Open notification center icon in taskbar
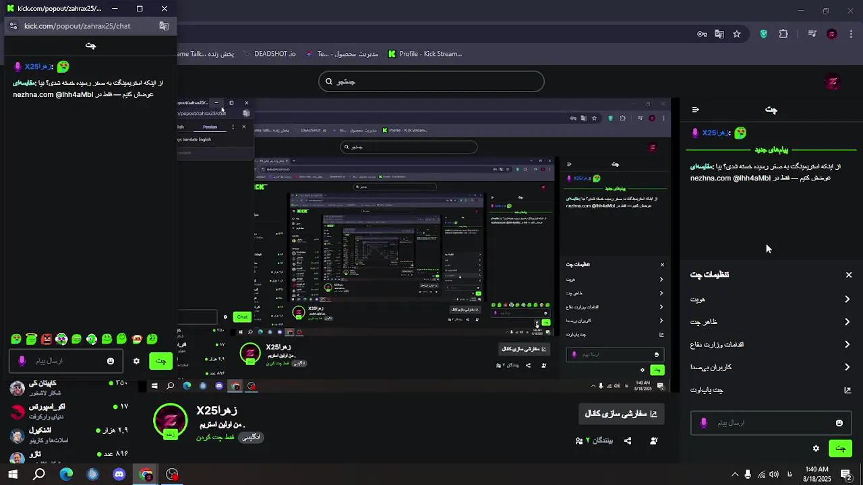863x485 pixels. coord(845,474)
